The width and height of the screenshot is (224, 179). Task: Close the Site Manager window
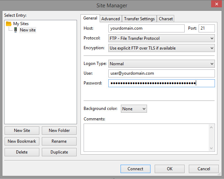215,3
